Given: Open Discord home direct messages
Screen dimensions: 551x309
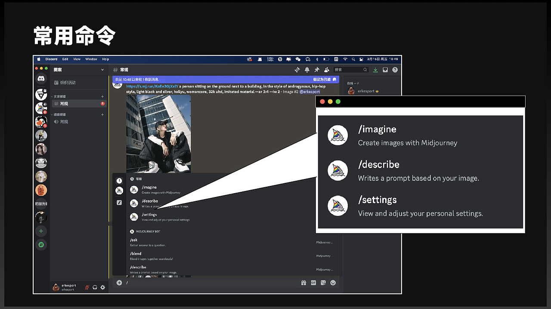Looking at the screenshot, I should [41, 79].
